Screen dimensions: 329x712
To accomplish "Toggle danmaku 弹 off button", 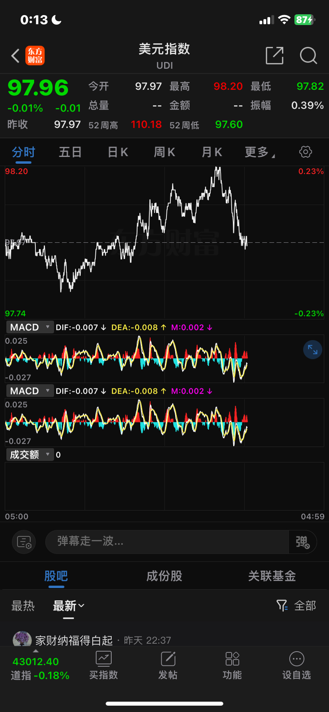I will (x=302, y=542).
